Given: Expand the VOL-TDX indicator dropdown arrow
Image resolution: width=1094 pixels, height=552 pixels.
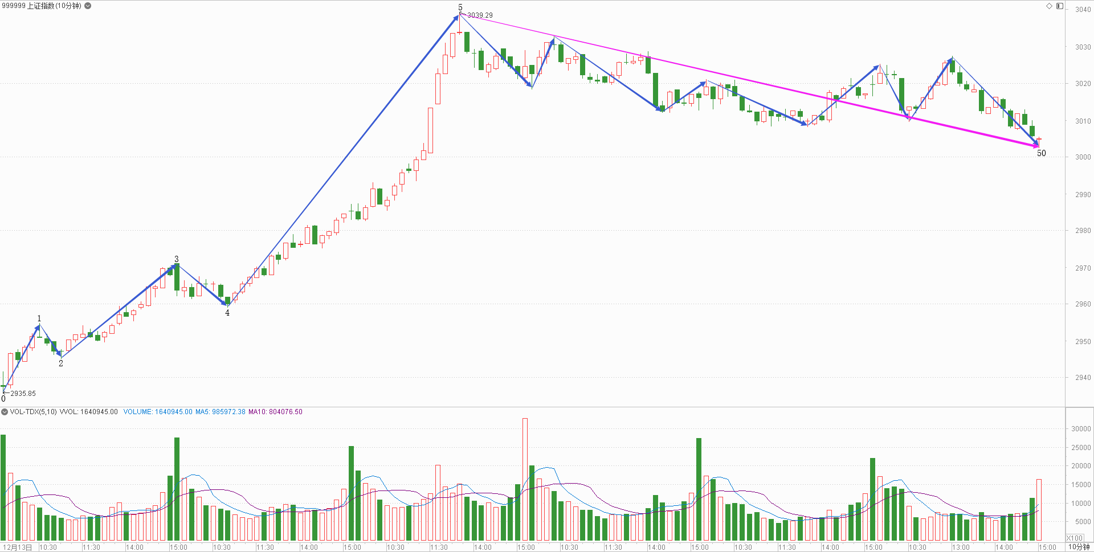Looking at the screenshot, I should click(x=5, y=412).
